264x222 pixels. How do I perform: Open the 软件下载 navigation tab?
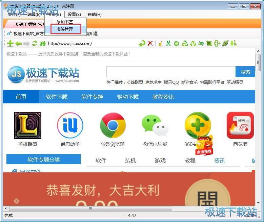pos(57,97)
